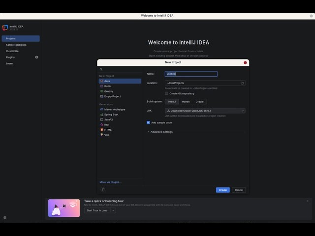
Task: Pick the Spring Boot generator icon
Action: (102, 115)
